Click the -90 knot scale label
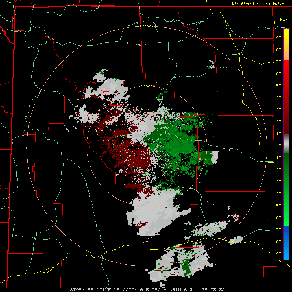Screen dimensions: 292x292 (277, 254)
